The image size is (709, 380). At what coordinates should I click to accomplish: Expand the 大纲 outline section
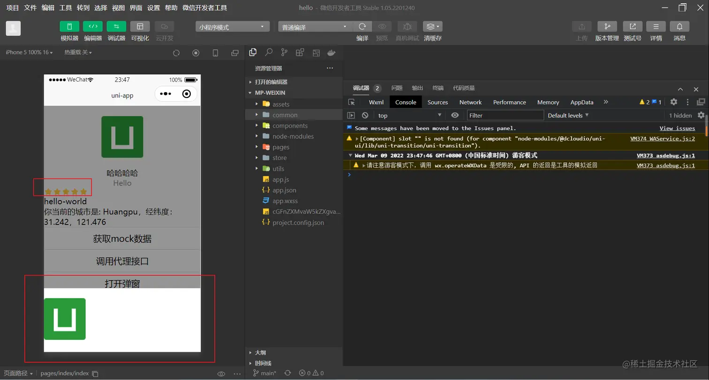[x=294, y=352]
